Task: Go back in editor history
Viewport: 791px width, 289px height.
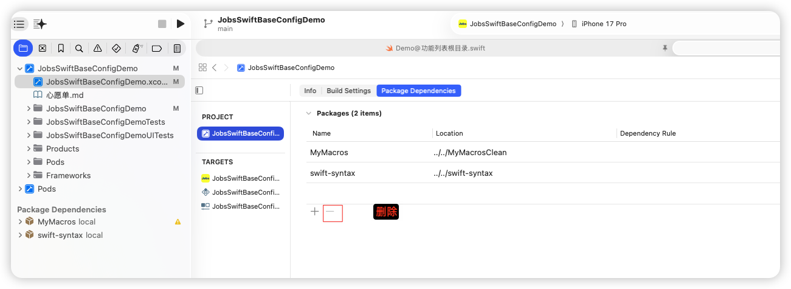Action: pyautogui.click(x=215, y=68)
